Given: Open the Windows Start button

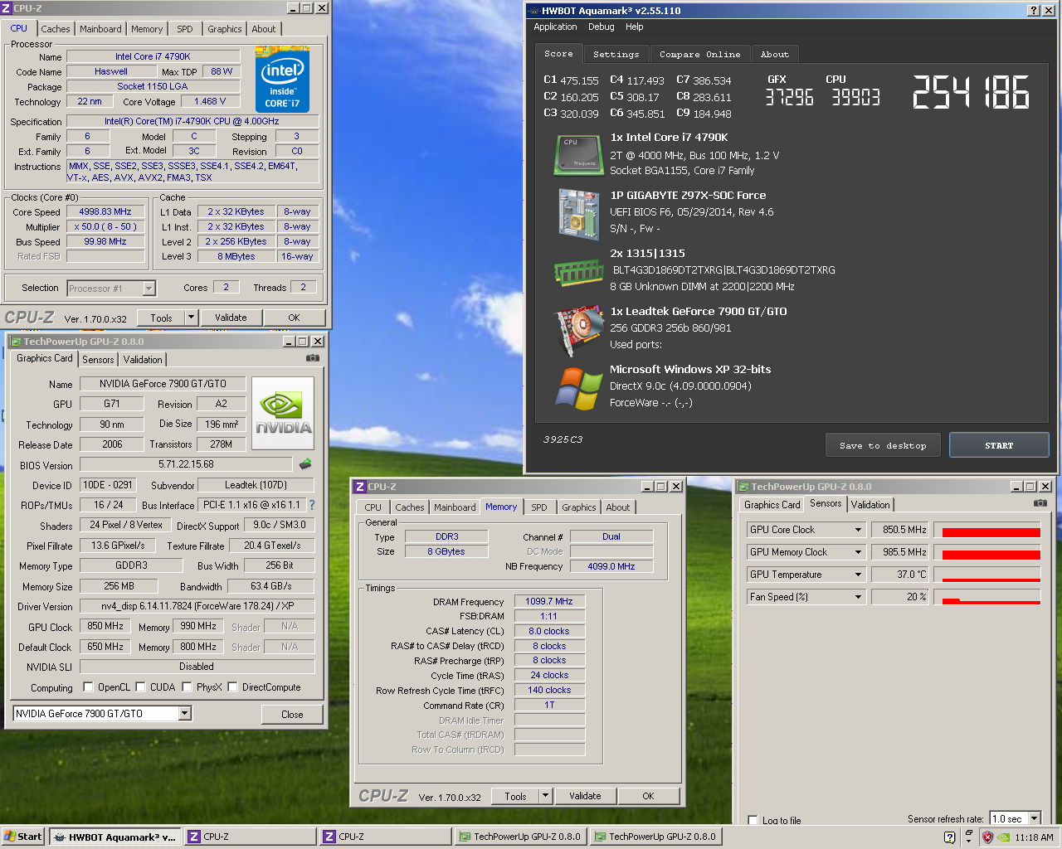Looking at the screenshot, I should (23, 837).
